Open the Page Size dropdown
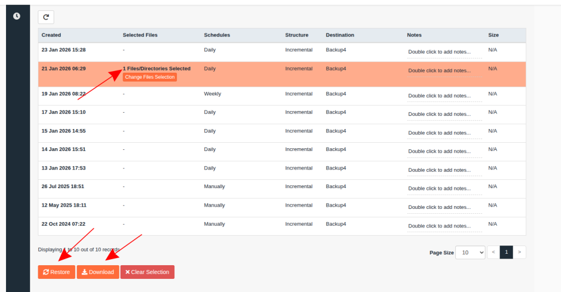Image resolution: width=561 pixels, height=292 pixels. coord(470,252)
